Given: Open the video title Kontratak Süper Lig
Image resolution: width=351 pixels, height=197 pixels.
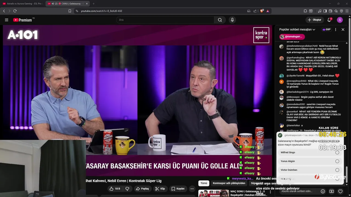Looking at the screenshot, I should coord(124,181).
